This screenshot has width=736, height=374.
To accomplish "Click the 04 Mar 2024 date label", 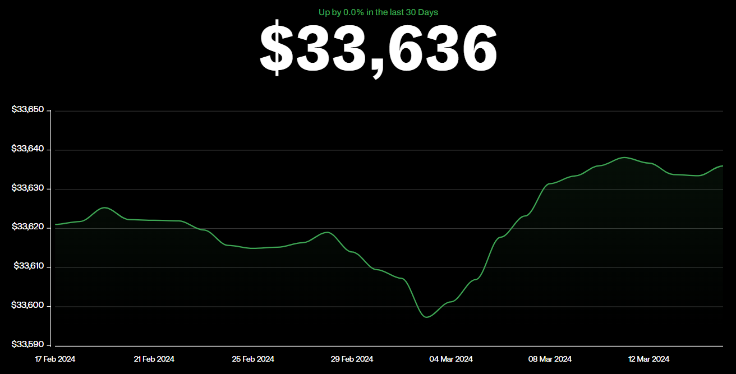I will click(x=451, y=359).
